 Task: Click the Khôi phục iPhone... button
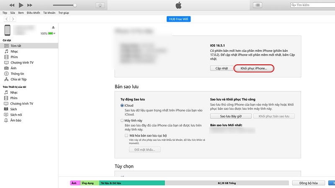click(x=254, y=68)
